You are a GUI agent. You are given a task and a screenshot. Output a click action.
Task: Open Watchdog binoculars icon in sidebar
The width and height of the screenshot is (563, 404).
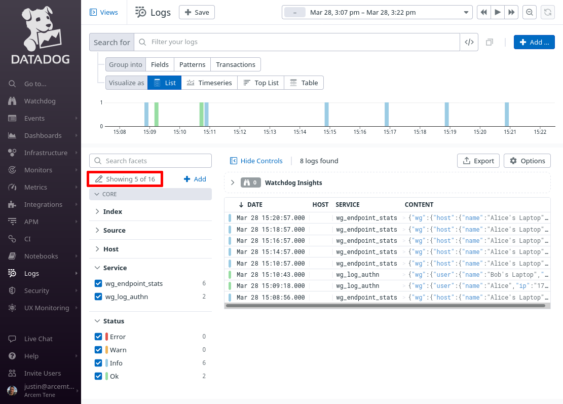point(12,101)
